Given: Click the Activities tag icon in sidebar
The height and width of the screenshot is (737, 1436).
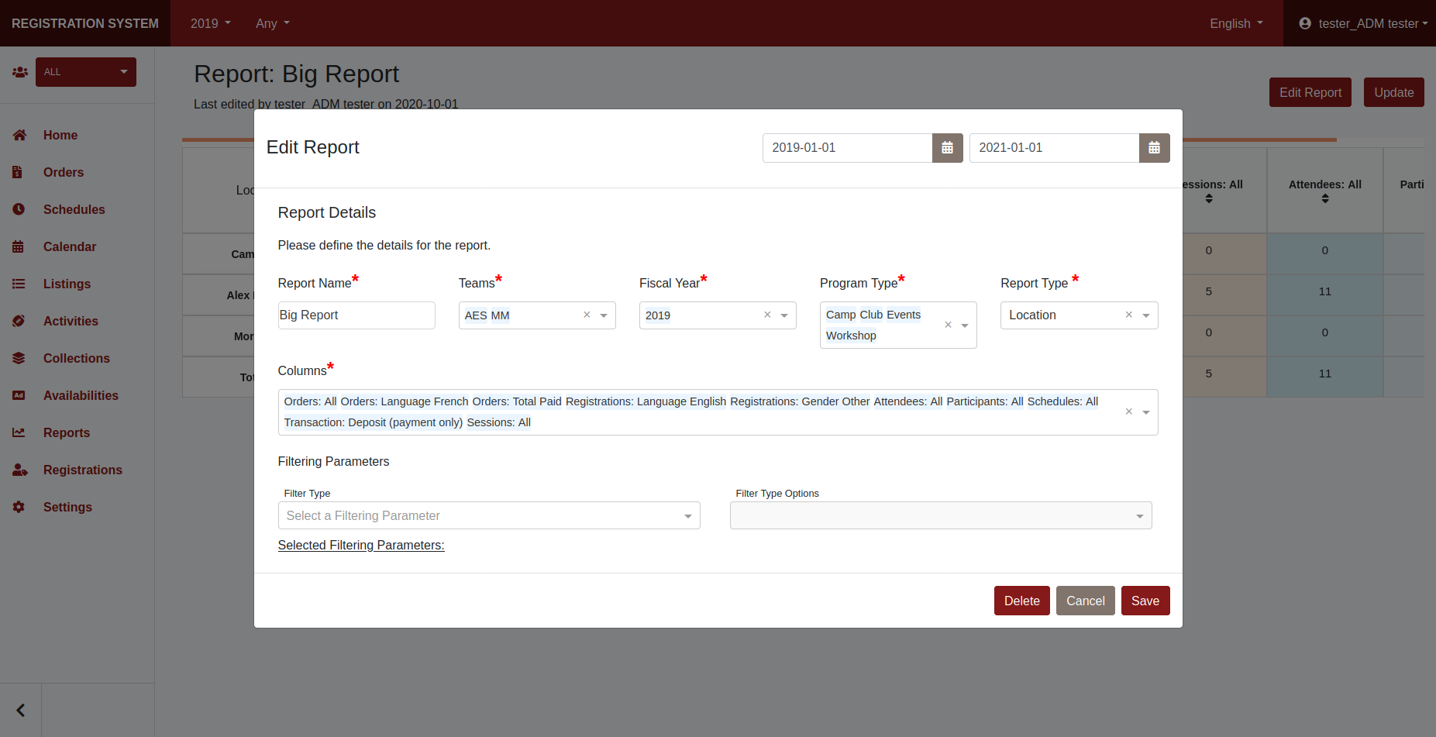Looking at the screenshot, I should click(19, 321).
